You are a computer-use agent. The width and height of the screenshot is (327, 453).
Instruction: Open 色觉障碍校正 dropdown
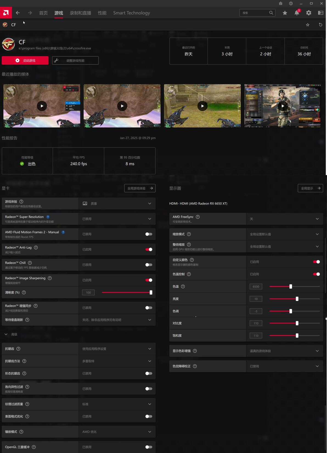tap(285, 366)
